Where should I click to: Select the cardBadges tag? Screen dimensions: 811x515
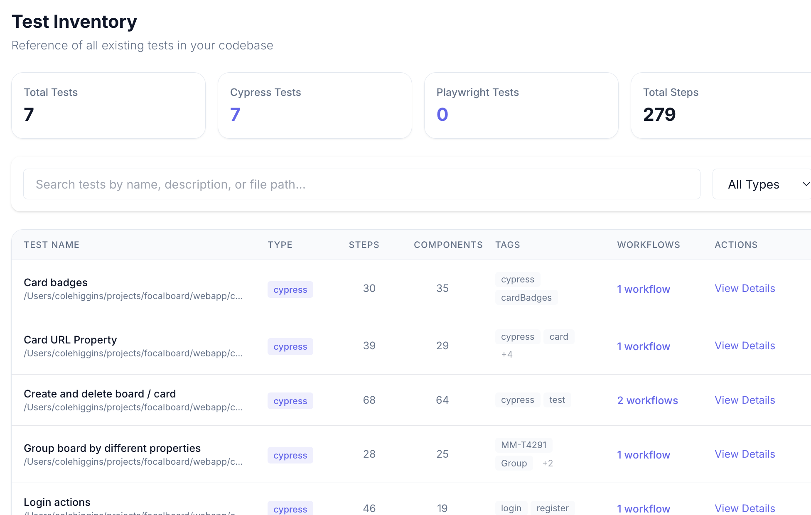526,297
